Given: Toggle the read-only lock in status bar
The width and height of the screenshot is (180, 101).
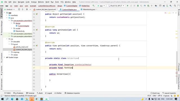Looking at the screenshot, I should tap(172, 96).
